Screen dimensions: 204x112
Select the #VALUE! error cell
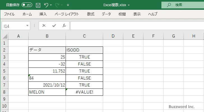[84, 92]
